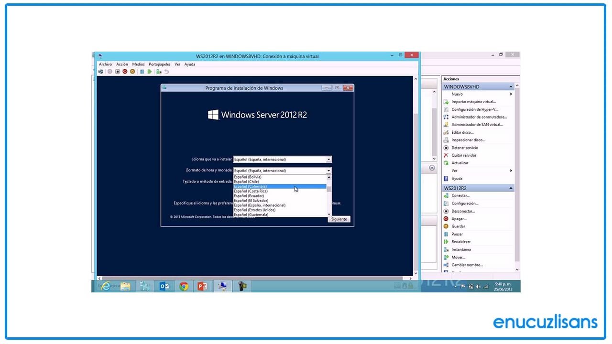
Task: Open the Acción menu
Action: [x=122, y=64]
